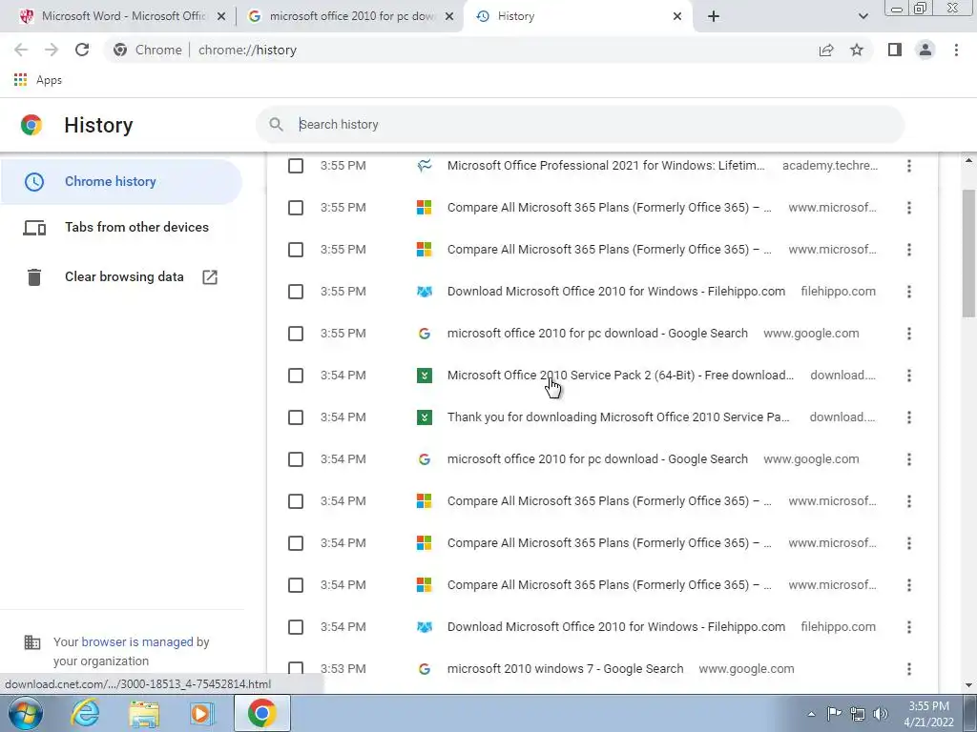
Task: Open actions menu for 3:55 PM Filehippo entry
Action: pyautogui.click(x=909, y=292)
